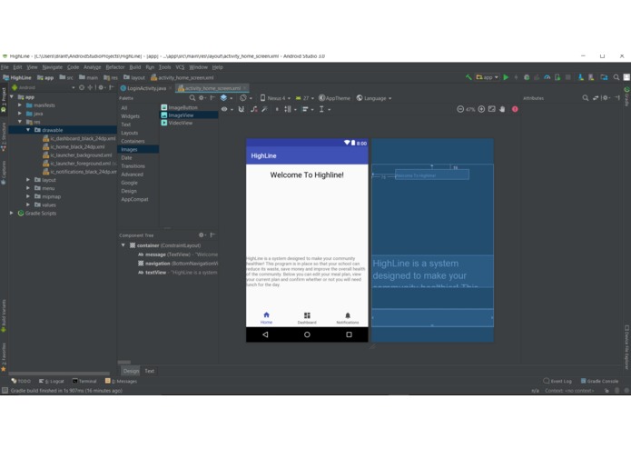
Task: Toggle autoconnect magnet icon
Action: pyautogui.click(x=242, y=109)
